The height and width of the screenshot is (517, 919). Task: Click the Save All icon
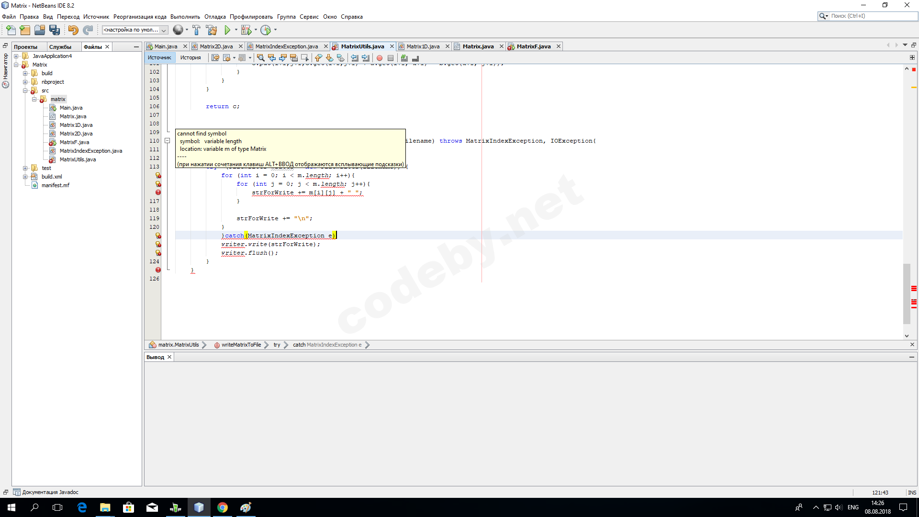pyautogui.click(x=55, y=30)
